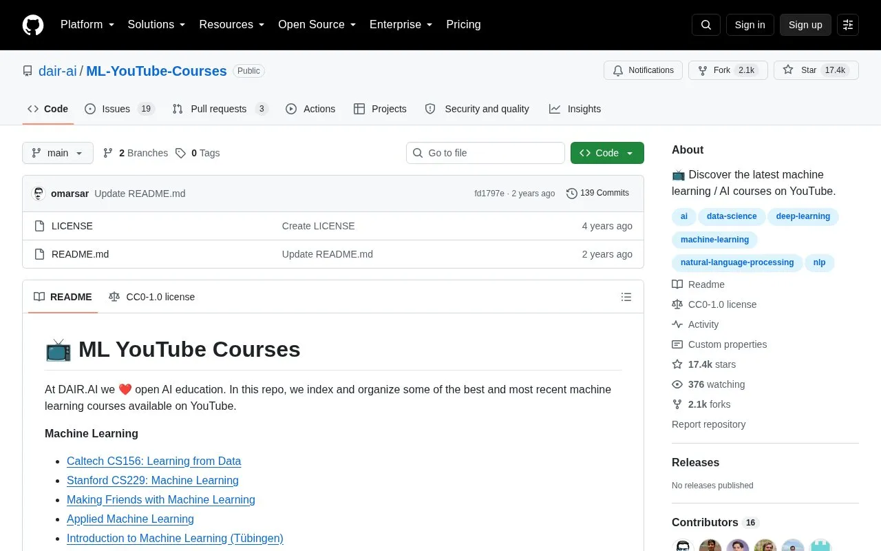881x551 pixels.
Task: Select the natural-language-processing topic tag
Action: (x=737, y=262)
